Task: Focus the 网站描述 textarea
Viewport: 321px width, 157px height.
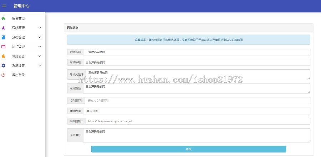Action: (197, 88)
